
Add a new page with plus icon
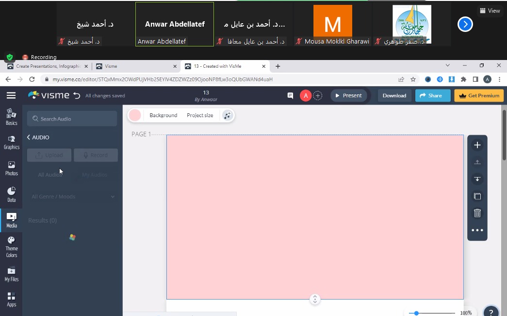tap(477, 145)
